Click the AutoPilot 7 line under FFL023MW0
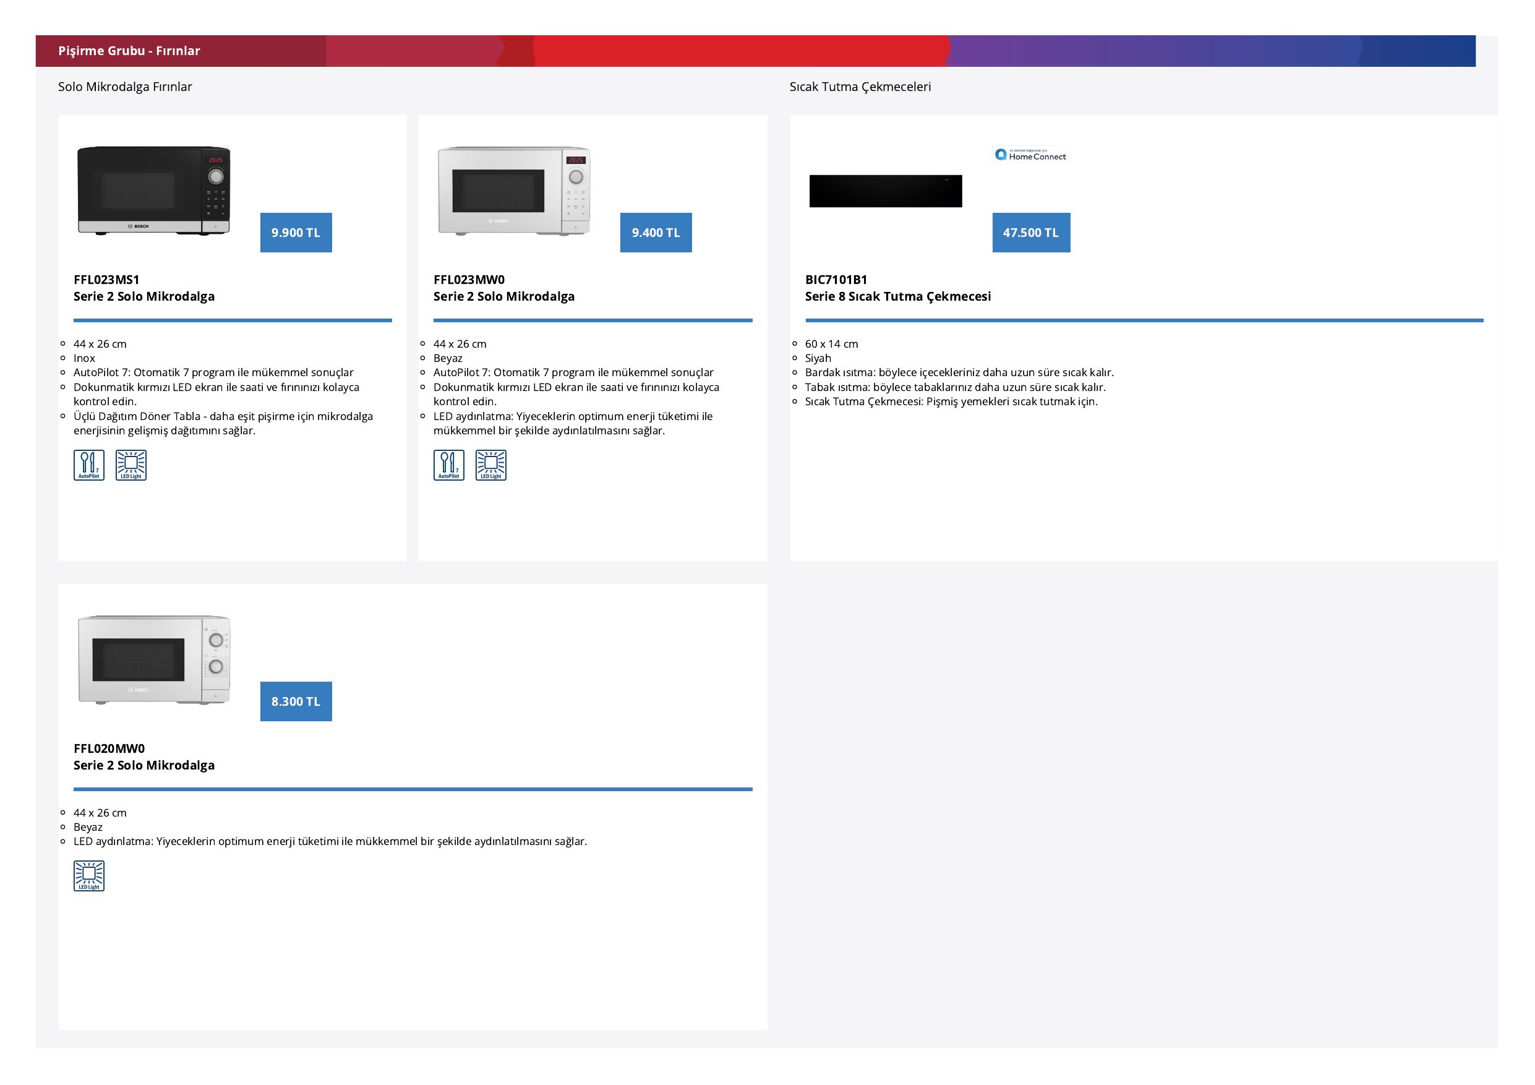 coord(573,372)
